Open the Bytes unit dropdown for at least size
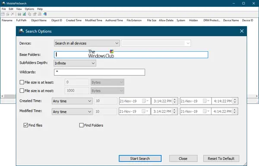The width and height of the screenshot is (259, 166). coord(107,82)
